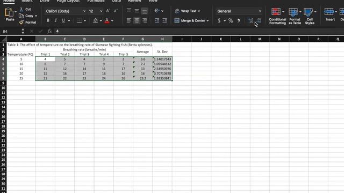This screenshot has width=344, height=193.
Task: Expand currency format arrow
Action: [x=225, y=21]
